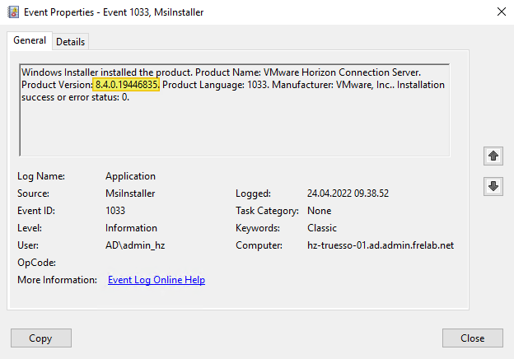Screen dimensions: 514x359
Task: Open the Details tab
Action: (70, 42)
